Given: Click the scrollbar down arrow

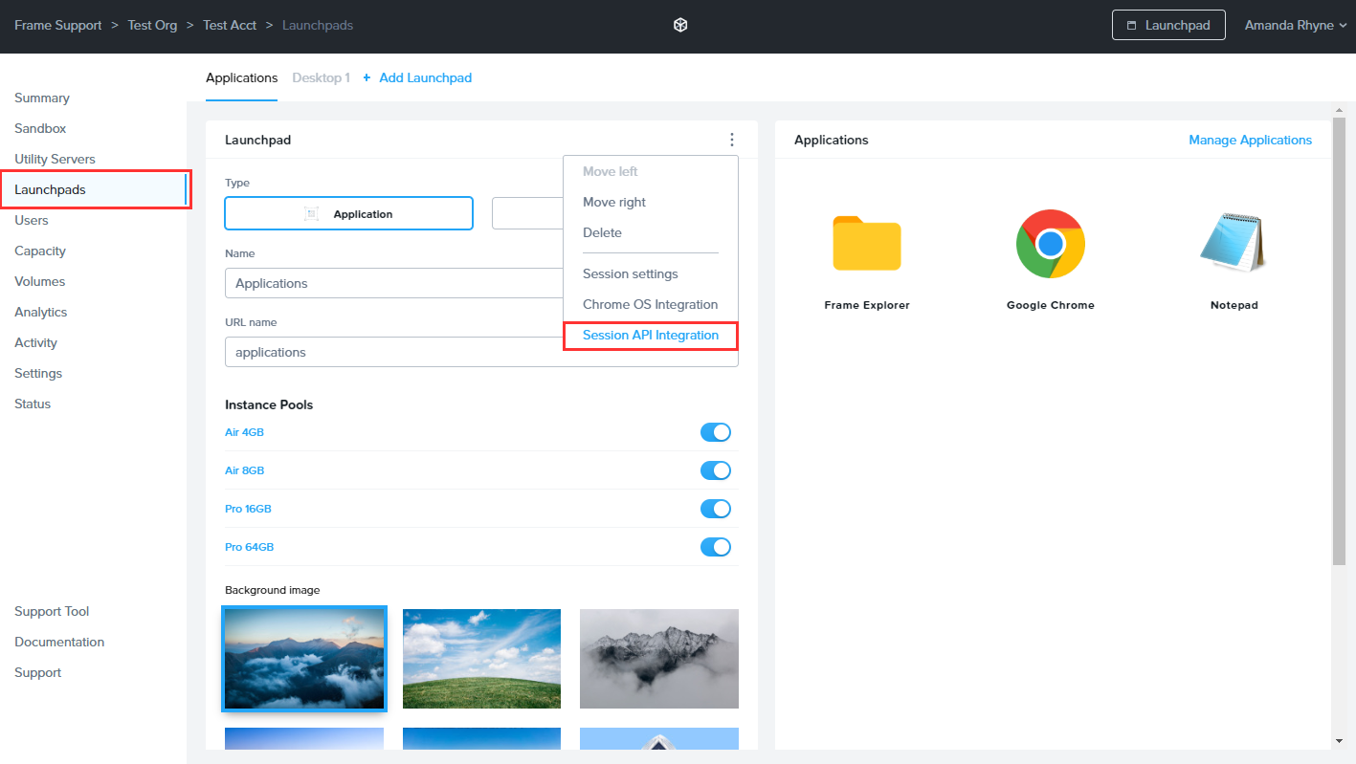Looking at the screenshot, I should [1339, 741].
